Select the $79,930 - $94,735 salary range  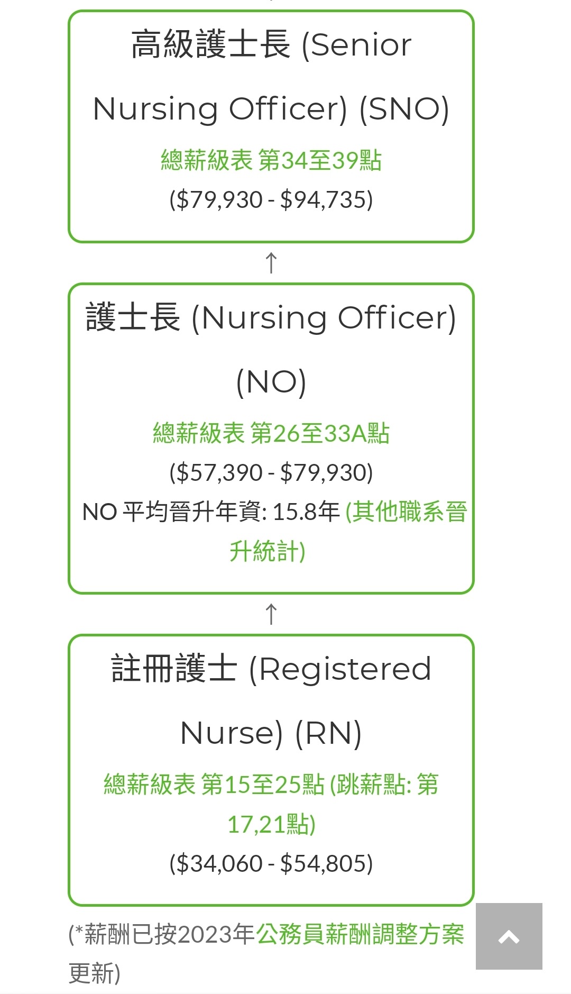point(271,200)
